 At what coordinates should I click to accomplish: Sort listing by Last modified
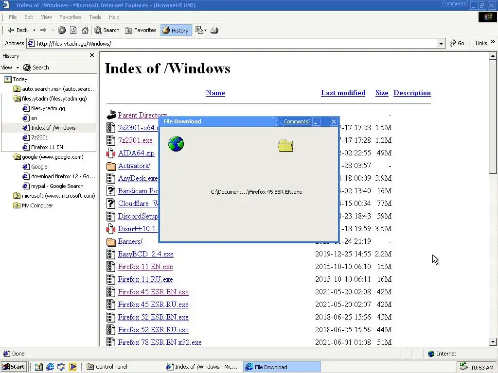(x=343, y=93)
